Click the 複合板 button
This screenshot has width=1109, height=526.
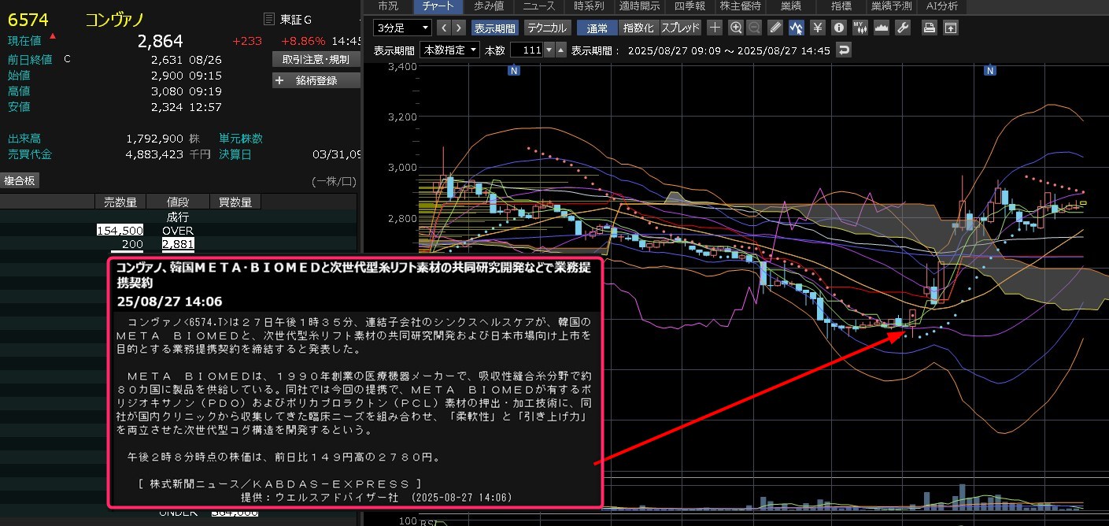pos(20,180)
